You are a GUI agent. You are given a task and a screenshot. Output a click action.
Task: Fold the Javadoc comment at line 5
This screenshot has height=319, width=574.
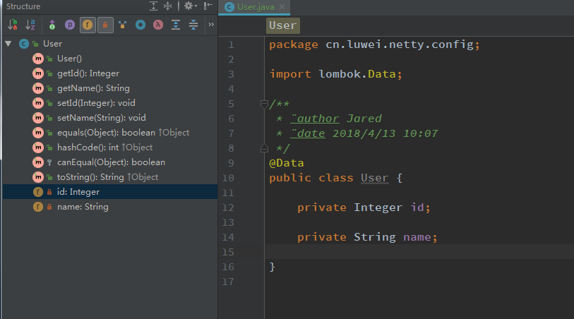click(264, 104)
